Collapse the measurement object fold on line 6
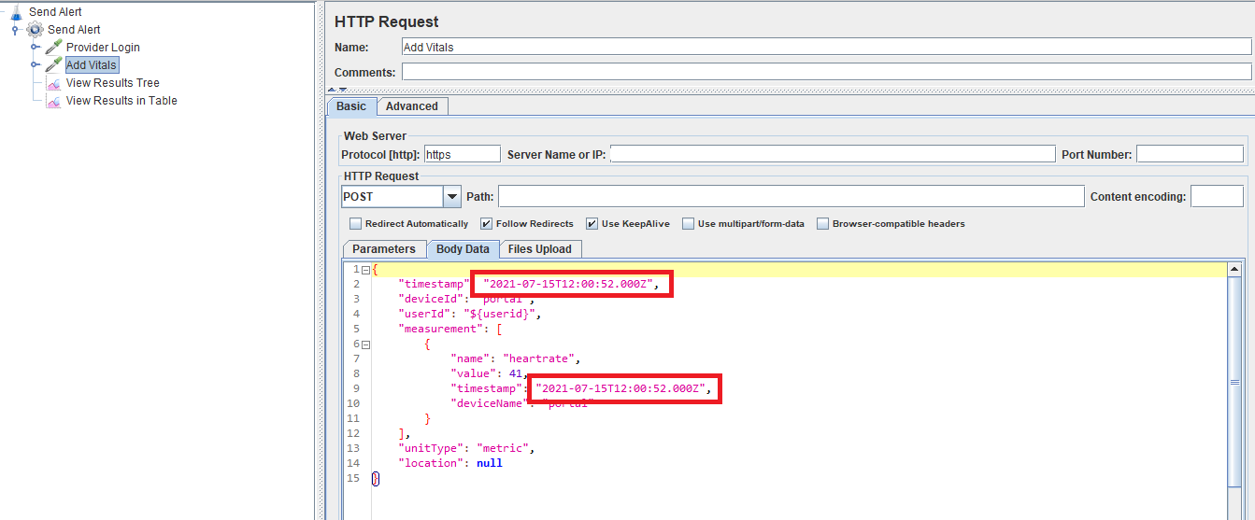The height and width of the screenshot is (520, 1255). 365,344
